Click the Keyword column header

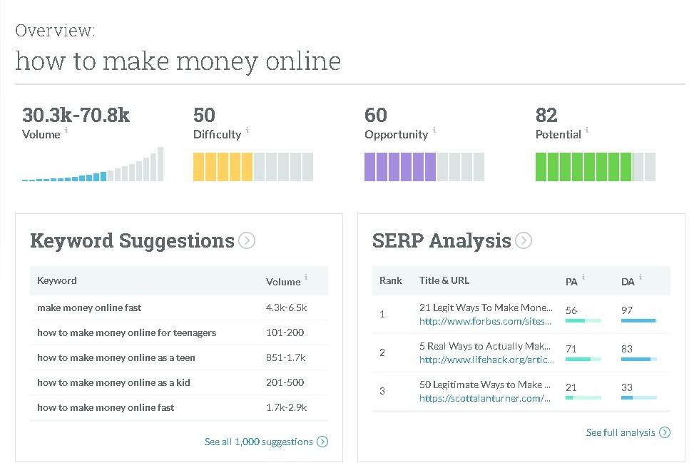(56, 280)
